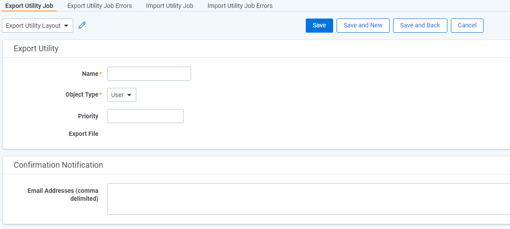Click the Priority field label
The width and height of the screenshot is (510, 229).
(88, 116)
